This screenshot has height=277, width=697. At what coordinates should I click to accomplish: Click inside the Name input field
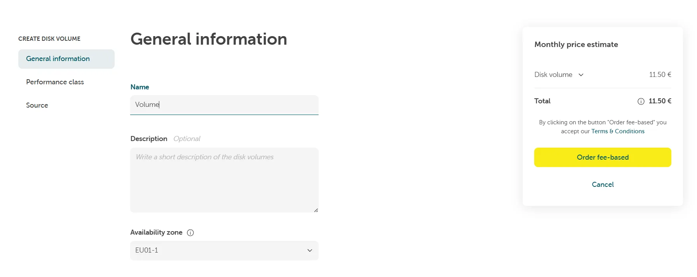224,105
